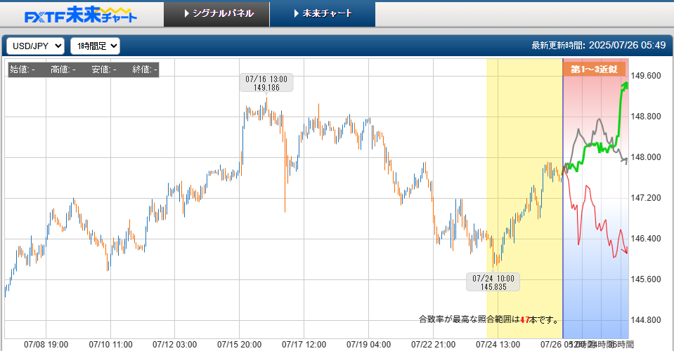The height and width of the screenshot is (351, 674).
Task: Click the 07/15 20:00 time axis label
Action: pyautogui.click(x=239, y=345)
